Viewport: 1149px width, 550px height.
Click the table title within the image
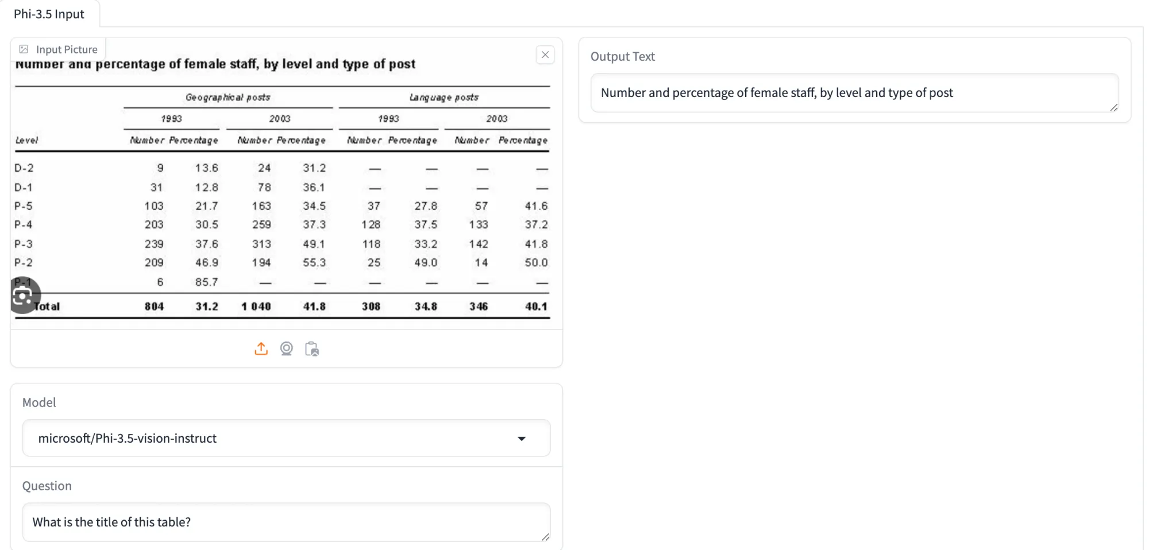215,64
